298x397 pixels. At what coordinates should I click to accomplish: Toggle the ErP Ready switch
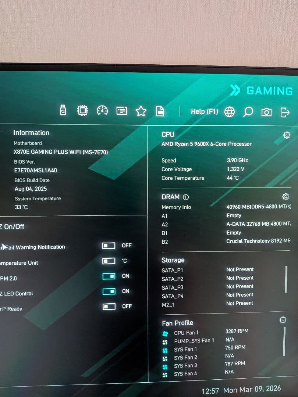[109, 307]
